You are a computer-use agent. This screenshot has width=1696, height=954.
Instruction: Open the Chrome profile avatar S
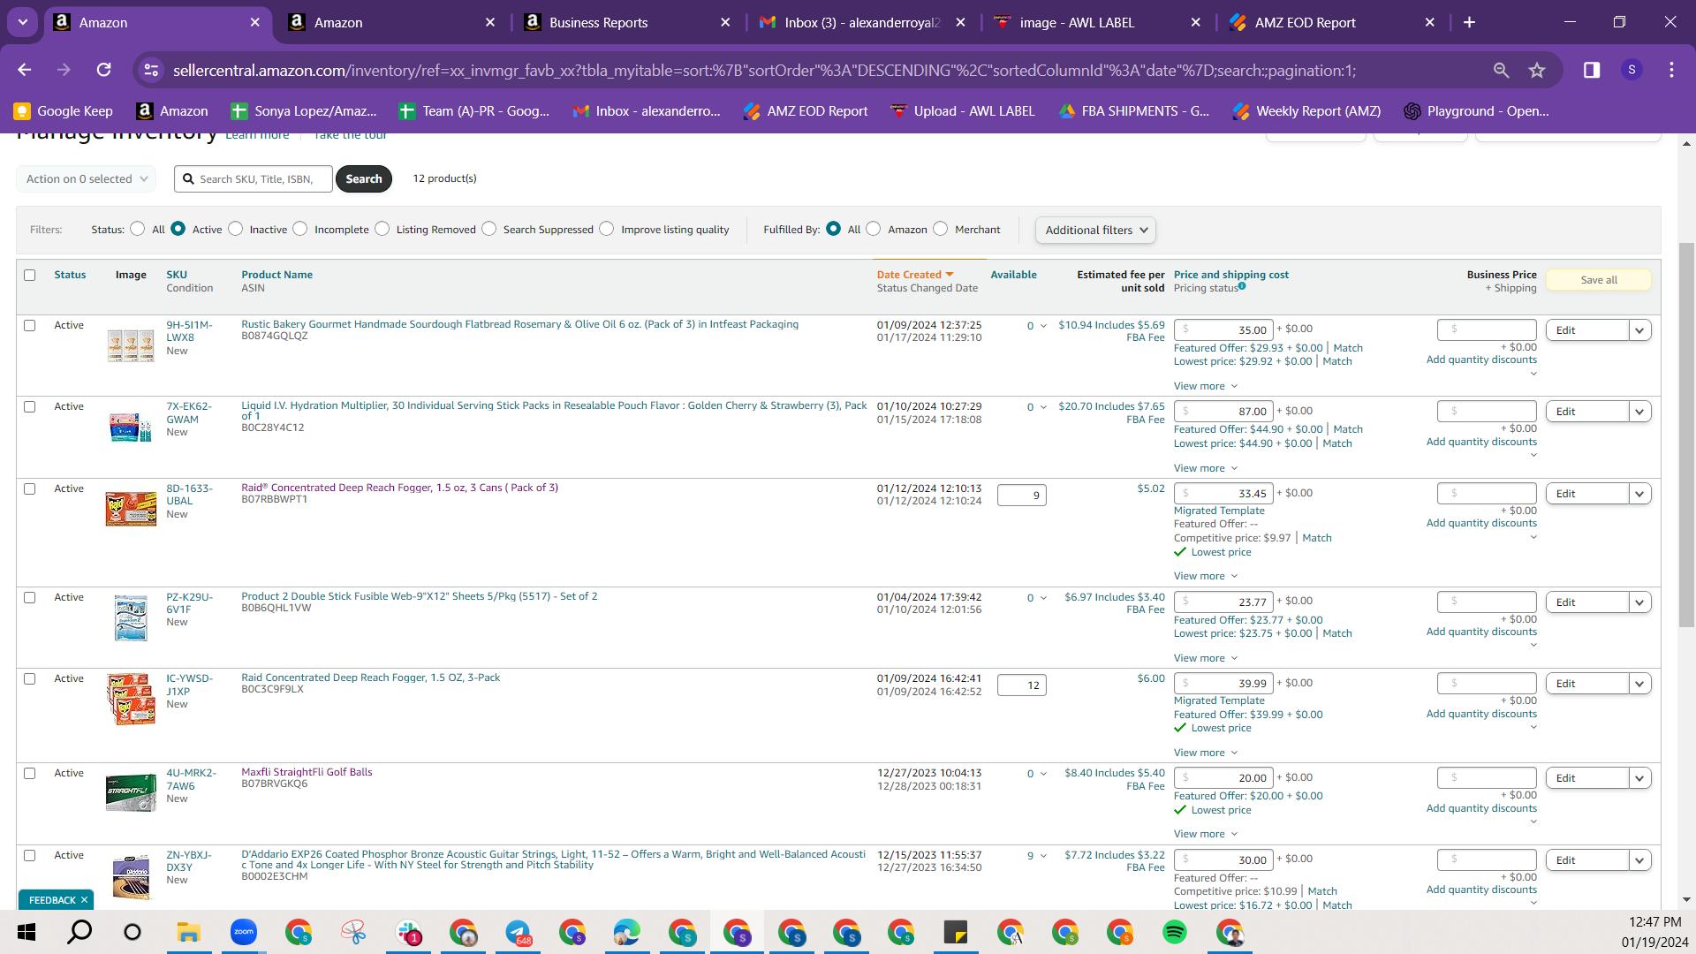[x=1632, y=70]
